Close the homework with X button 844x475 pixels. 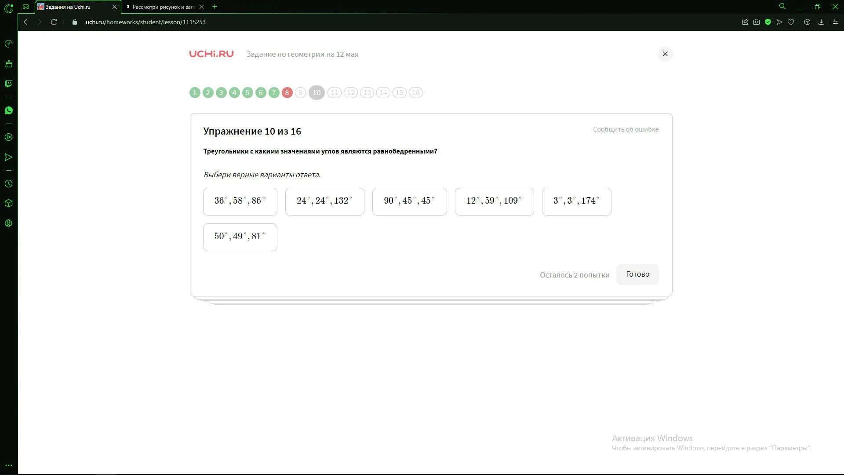[665, 54]
